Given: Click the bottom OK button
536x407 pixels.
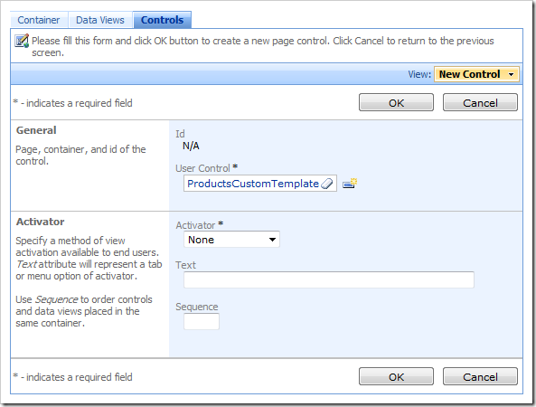Looking at the screenshot, I should [396, 376].
